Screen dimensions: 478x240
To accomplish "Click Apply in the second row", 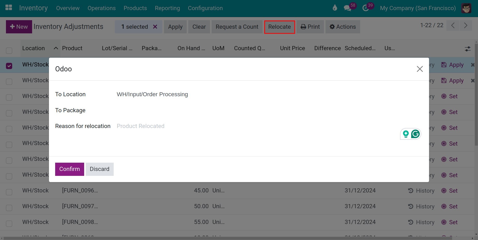I will pyautogui.click(x=452, y=81).
